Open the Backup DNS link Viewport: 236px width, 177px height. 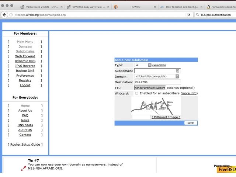pos(25,70)
